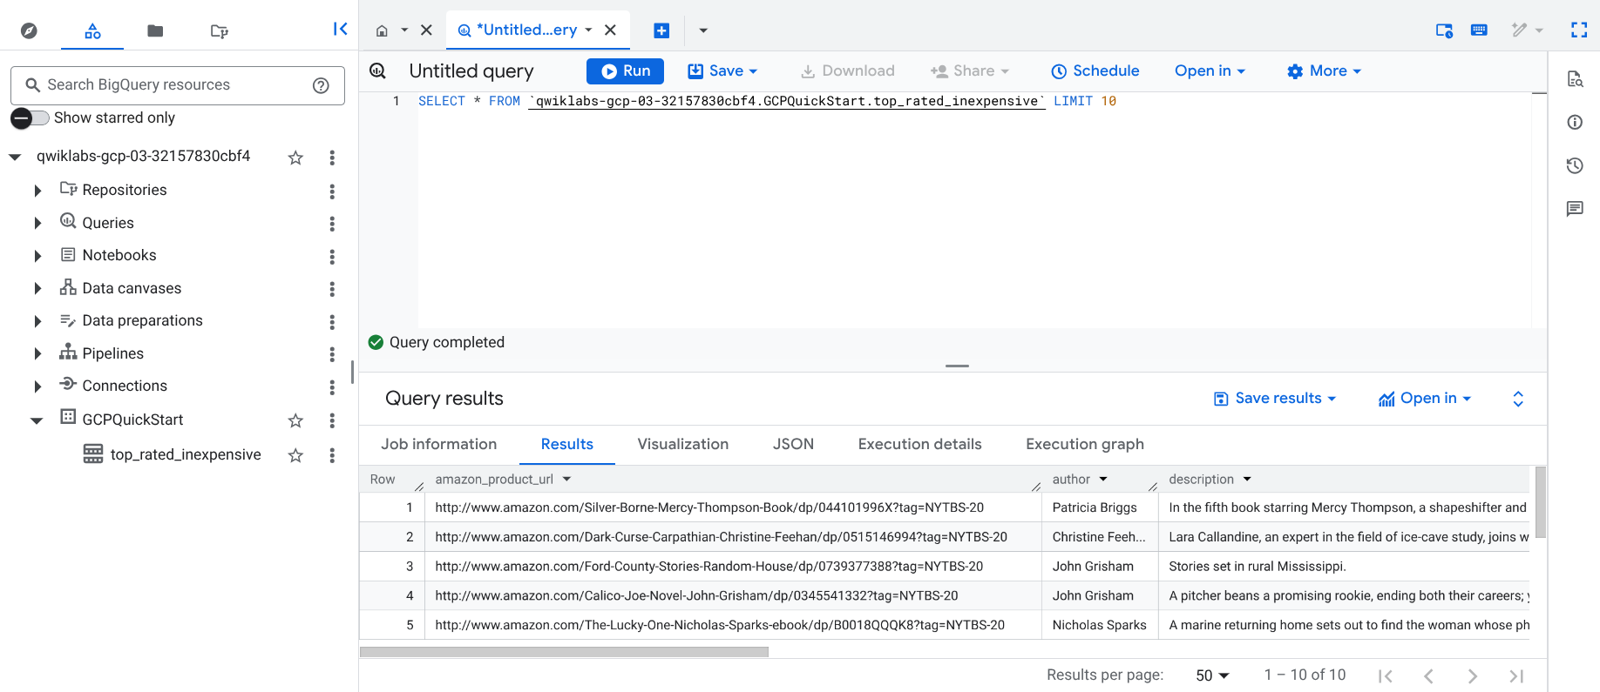Open the Save results dropdown
1600x692 pixels.
[1275, 399]
